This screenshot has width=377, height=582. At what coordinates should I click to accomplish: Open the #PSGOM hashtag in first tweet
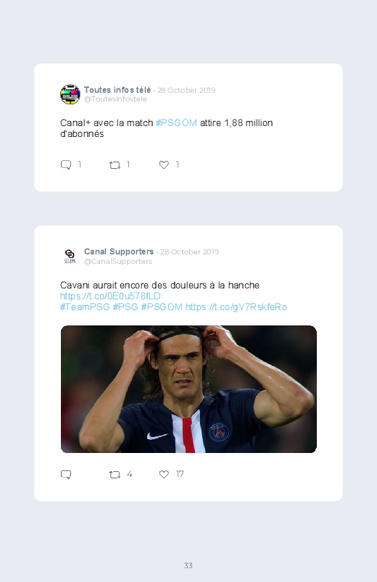(x=176, y=123)
